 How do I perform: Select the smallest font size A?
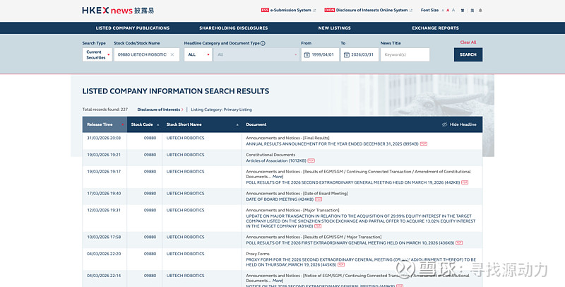(443, 11)
